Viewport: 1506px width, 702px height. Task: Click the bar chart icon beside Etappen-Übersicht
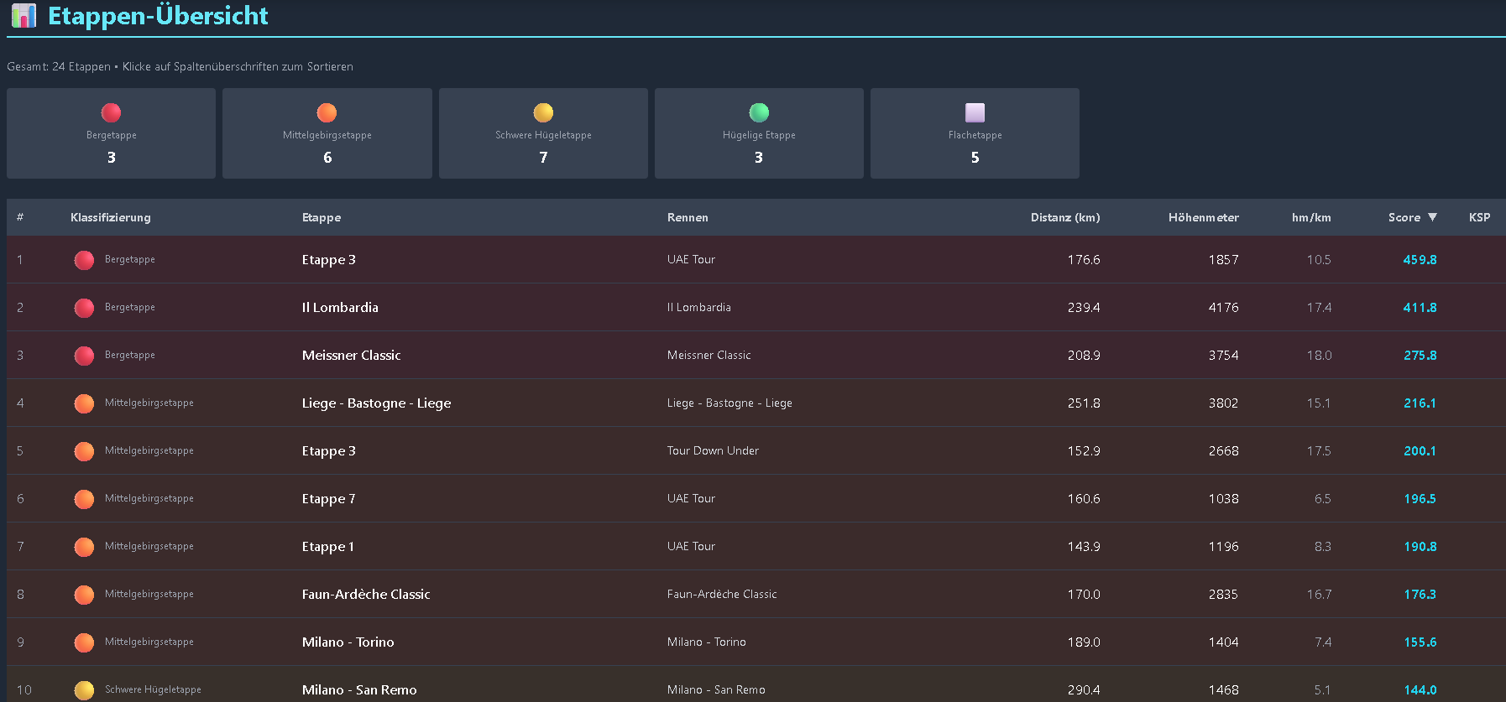click(24, 16)
